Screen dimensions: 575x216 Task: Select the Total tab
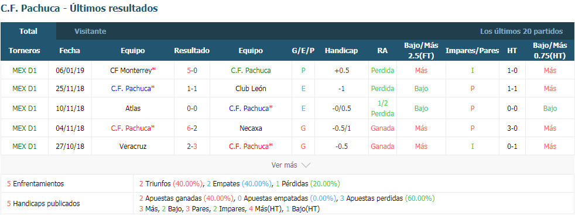28,32
